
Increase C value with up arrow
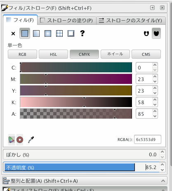pos(155,65)
